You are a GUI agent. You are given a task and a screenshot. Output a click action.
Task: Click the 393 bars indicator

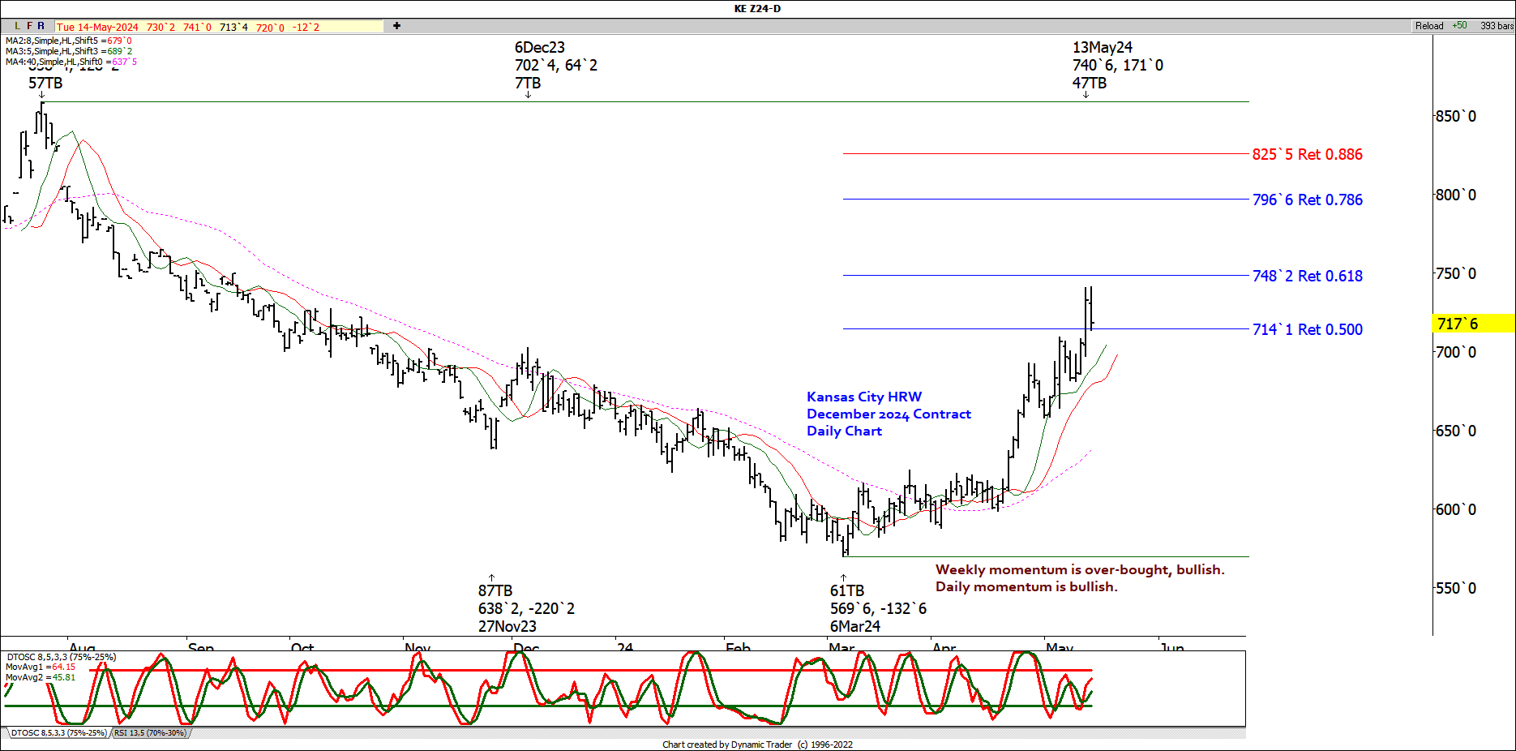tap(1497, 26)
